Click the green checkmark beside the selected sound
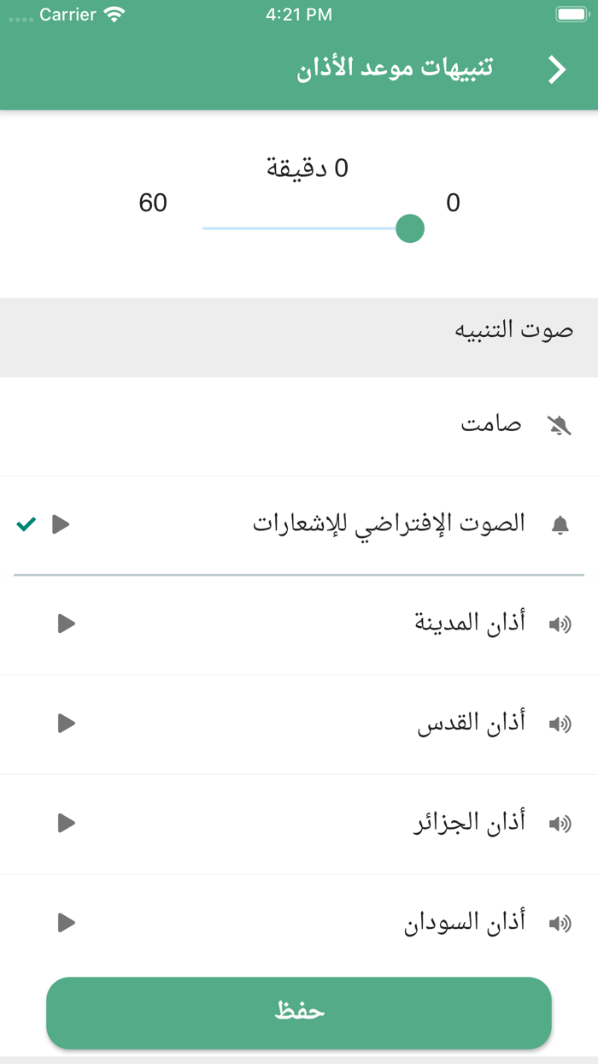Image resolution: width=598 pixels, height=1064 pixels. [26, 524]
